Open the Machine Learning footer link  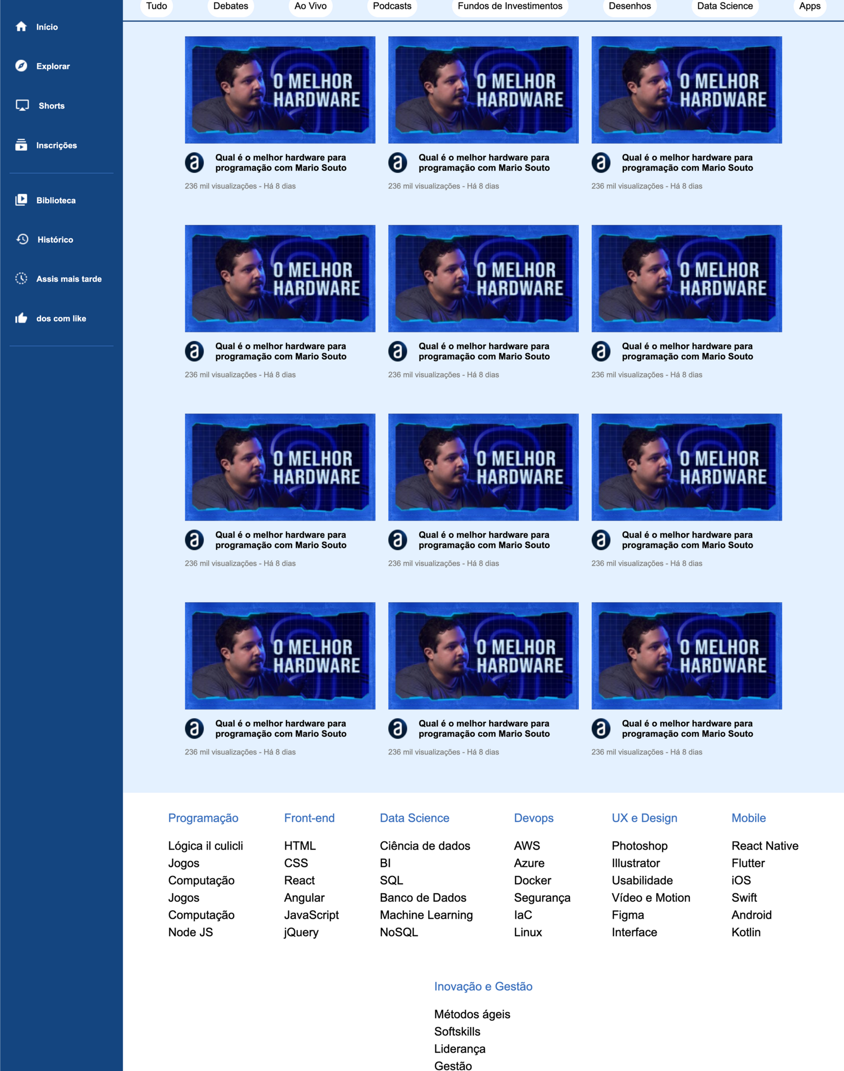(x=426, y=915)
